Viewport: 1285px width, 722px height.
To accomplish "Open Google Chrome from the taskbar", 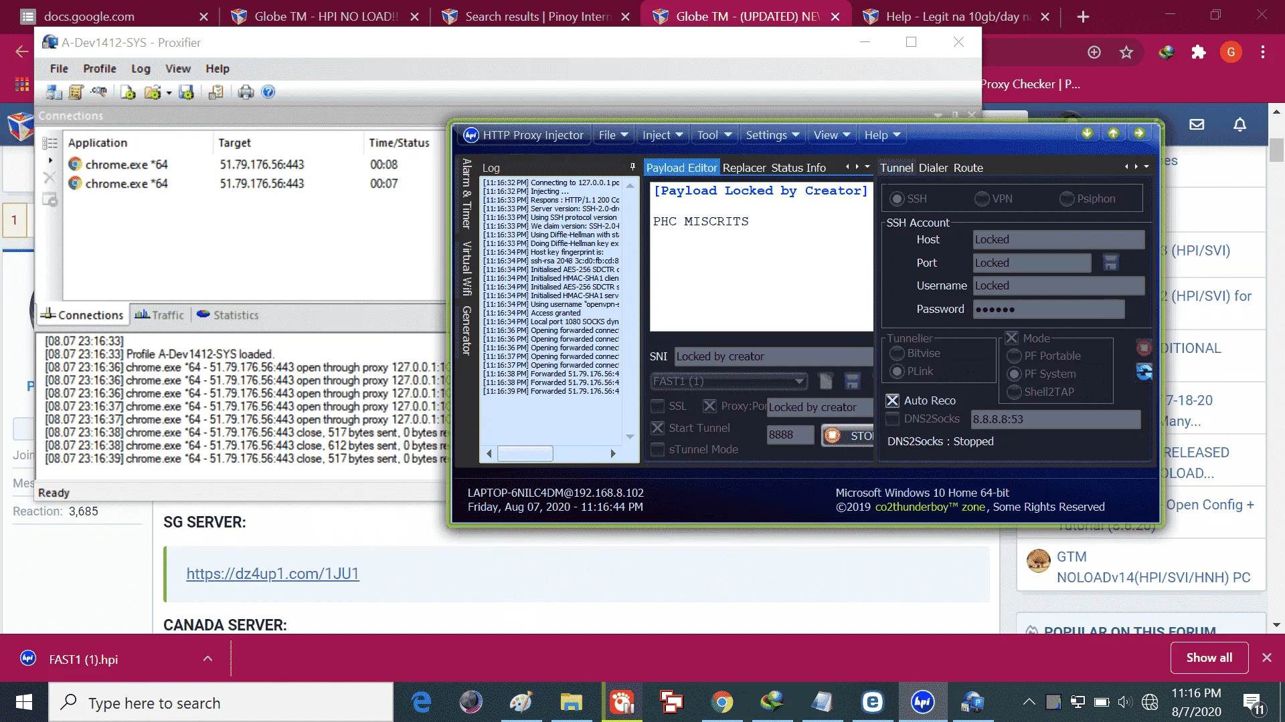I will click(721, 702).
